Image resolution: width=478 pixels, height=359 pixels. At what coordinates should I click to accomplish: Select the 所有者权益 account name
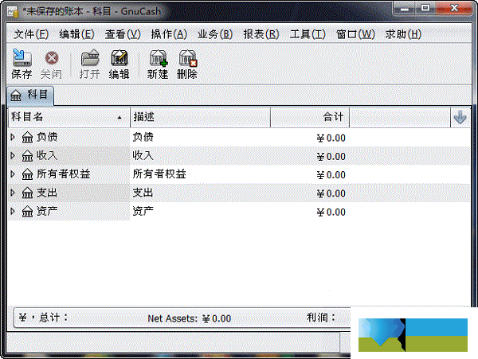(64, 174)
